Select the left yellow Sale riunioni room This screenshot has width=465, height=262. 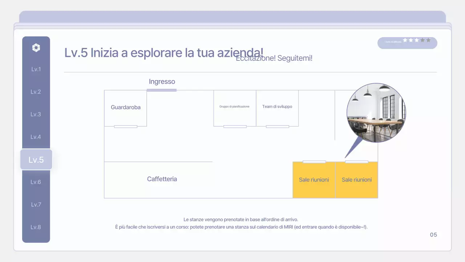[314, 179]
